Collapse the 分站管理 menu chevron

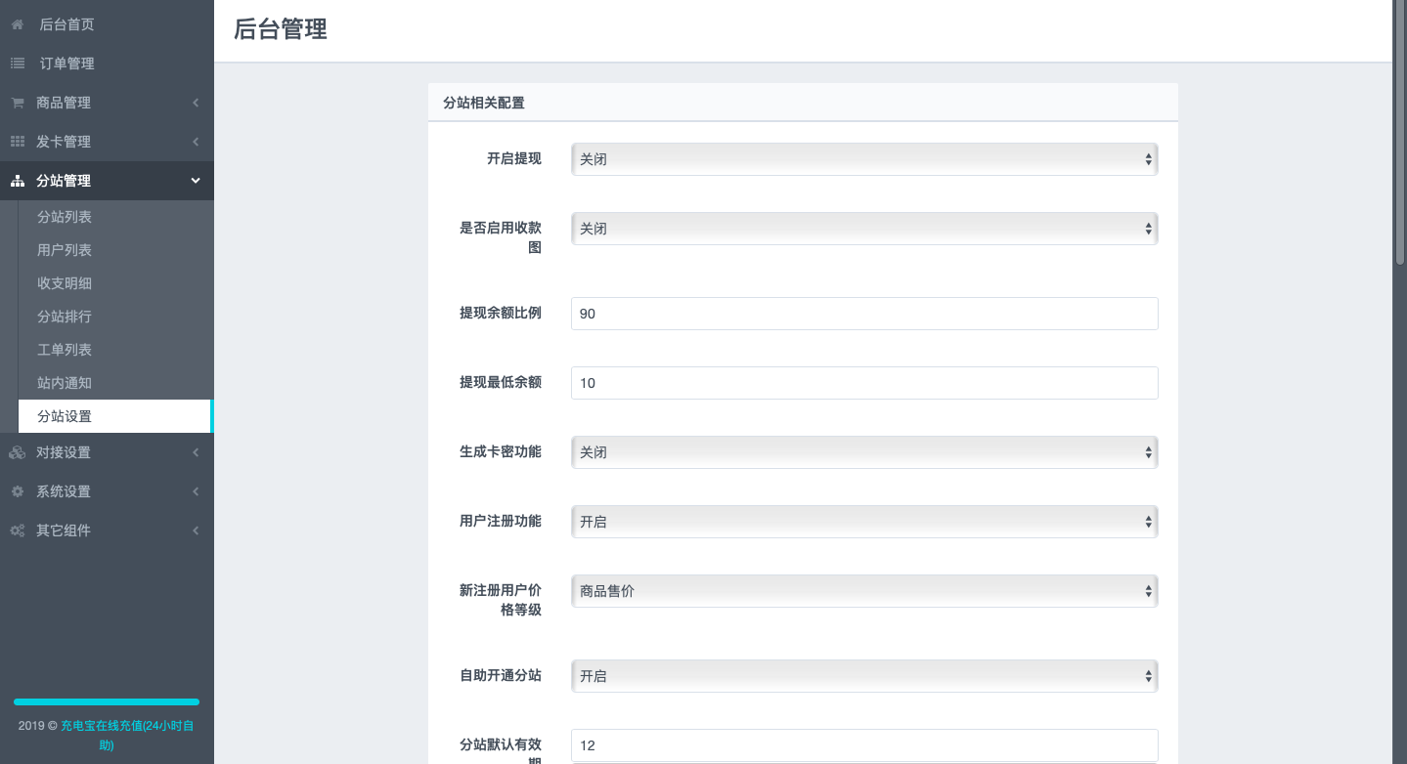[x=196, y=181]
